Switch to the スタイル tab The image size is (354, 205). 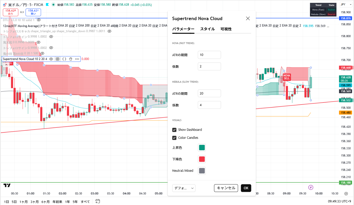tap(207, 29)
